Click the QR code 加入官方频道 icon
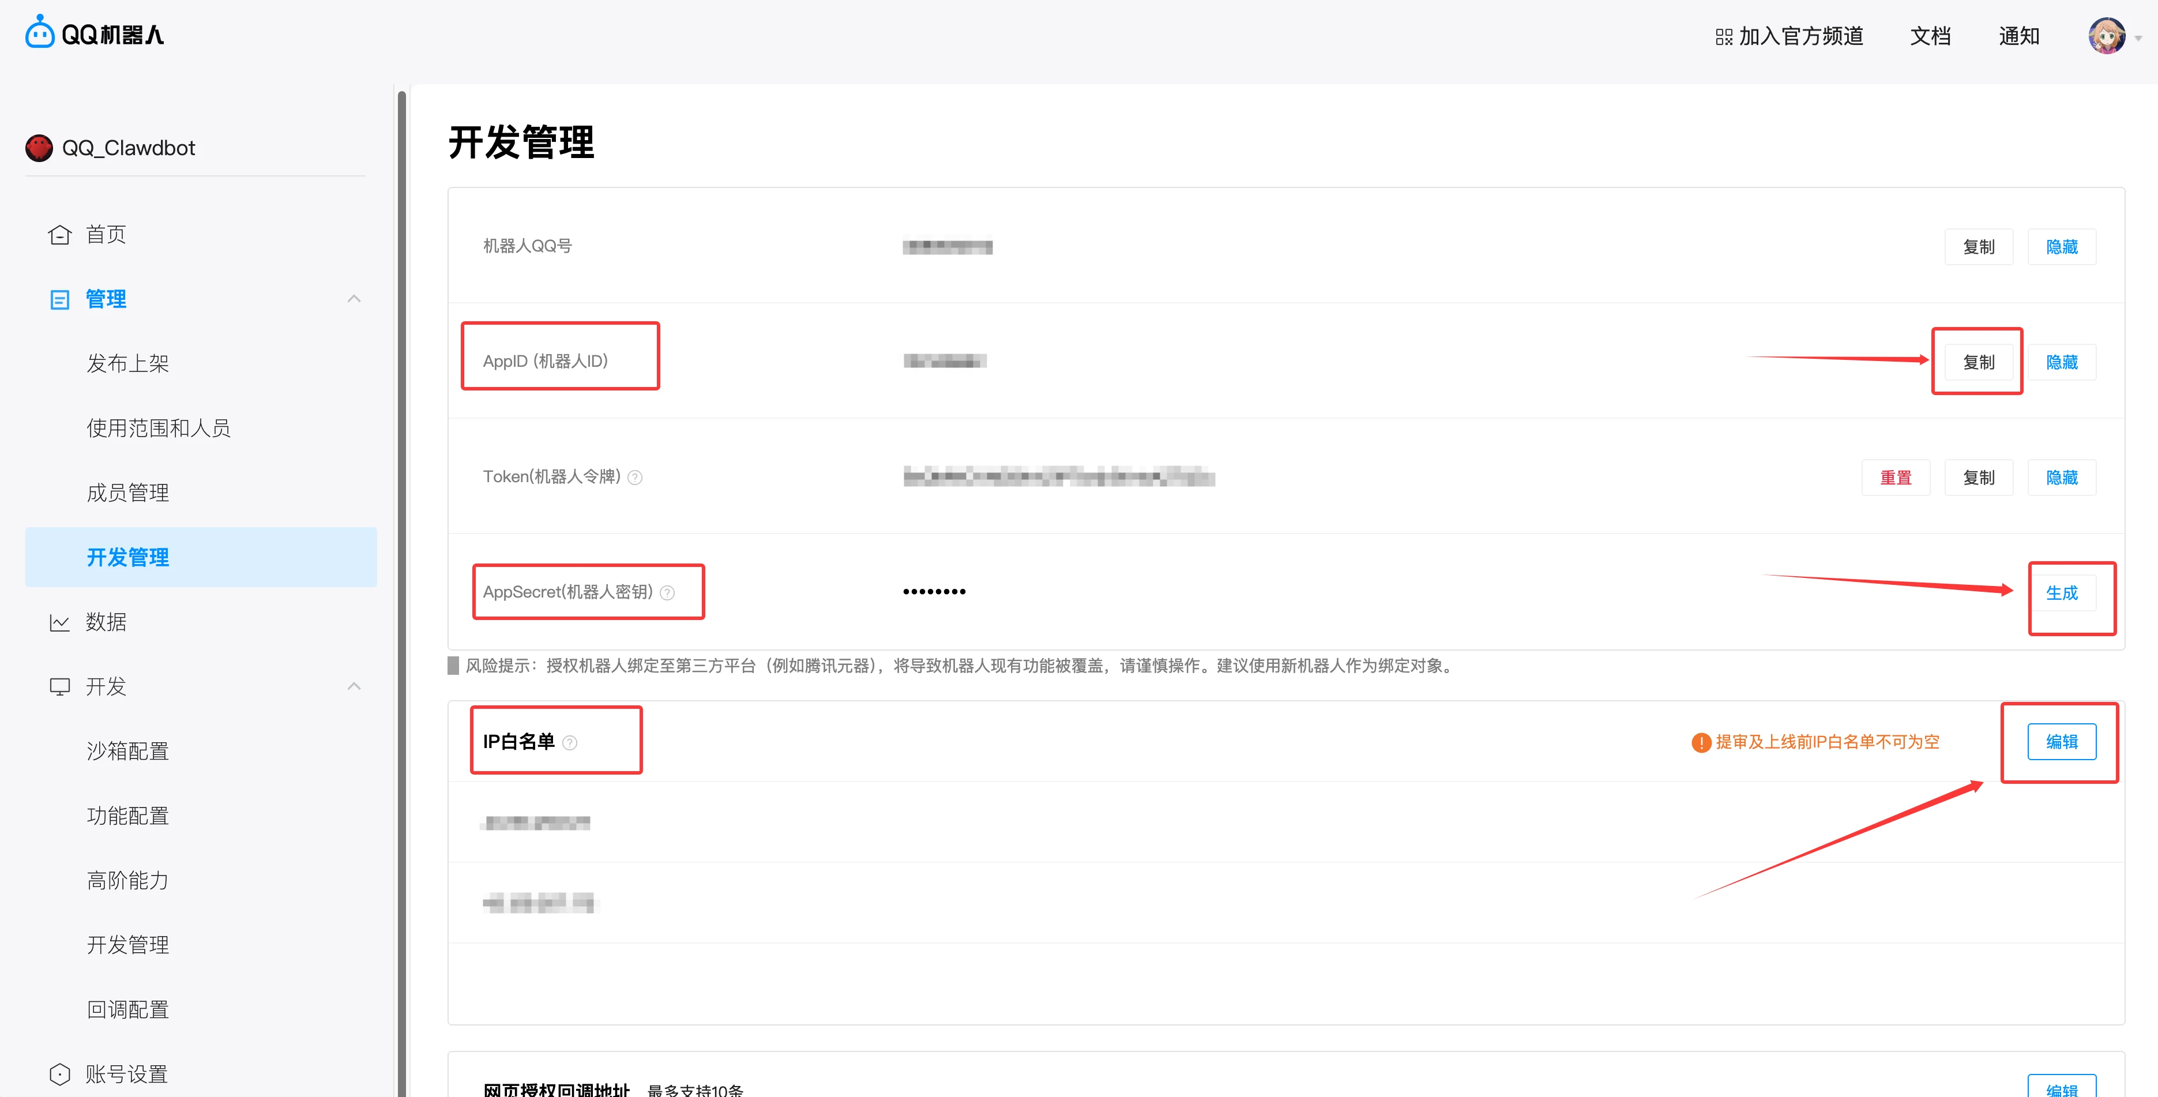The image size is (2158, 1097). click(x=1723, y=37)
